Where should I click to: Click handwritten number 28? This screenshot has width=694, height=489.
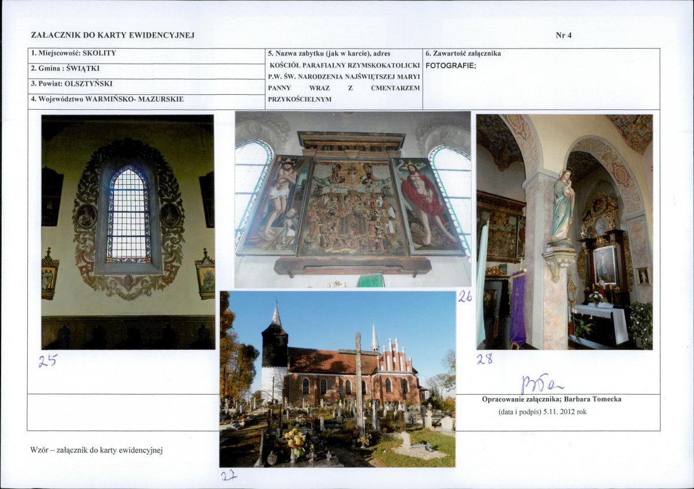484,359
